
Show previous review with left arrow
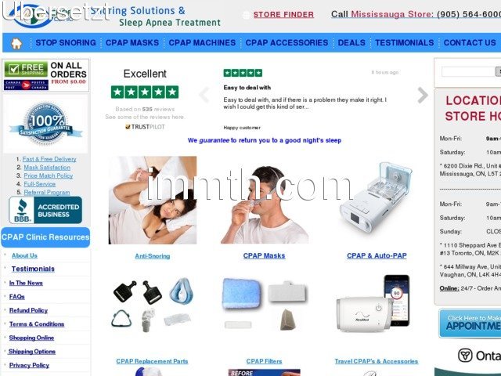coord(204,95)
